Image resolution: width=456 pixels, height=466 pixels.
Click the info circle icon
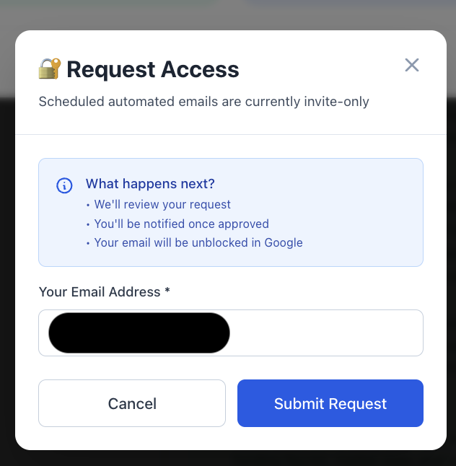point(64,185)
